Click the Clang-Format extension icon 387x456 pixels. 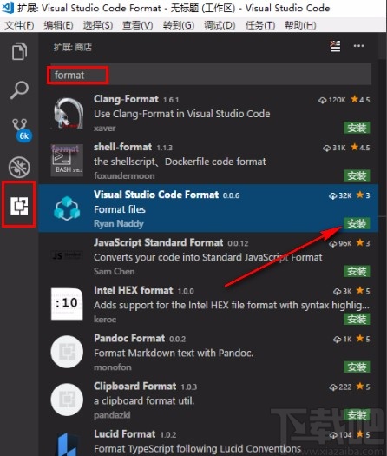[x=68, y=114]
